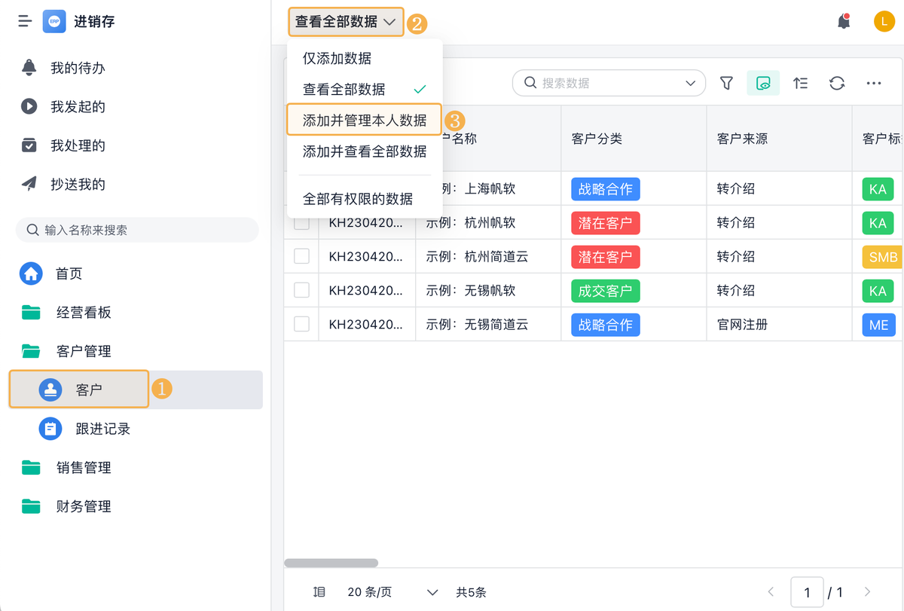Click the ME label tag
Image resolution: width=904 pixels, height=611 pixels.
[x=878, y=325]
